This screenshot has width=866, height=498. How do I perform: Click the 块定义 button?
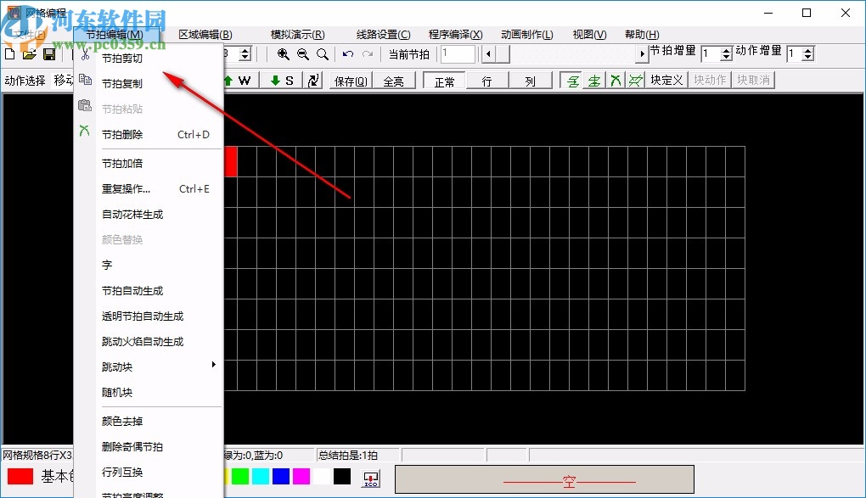coord(665,81)
